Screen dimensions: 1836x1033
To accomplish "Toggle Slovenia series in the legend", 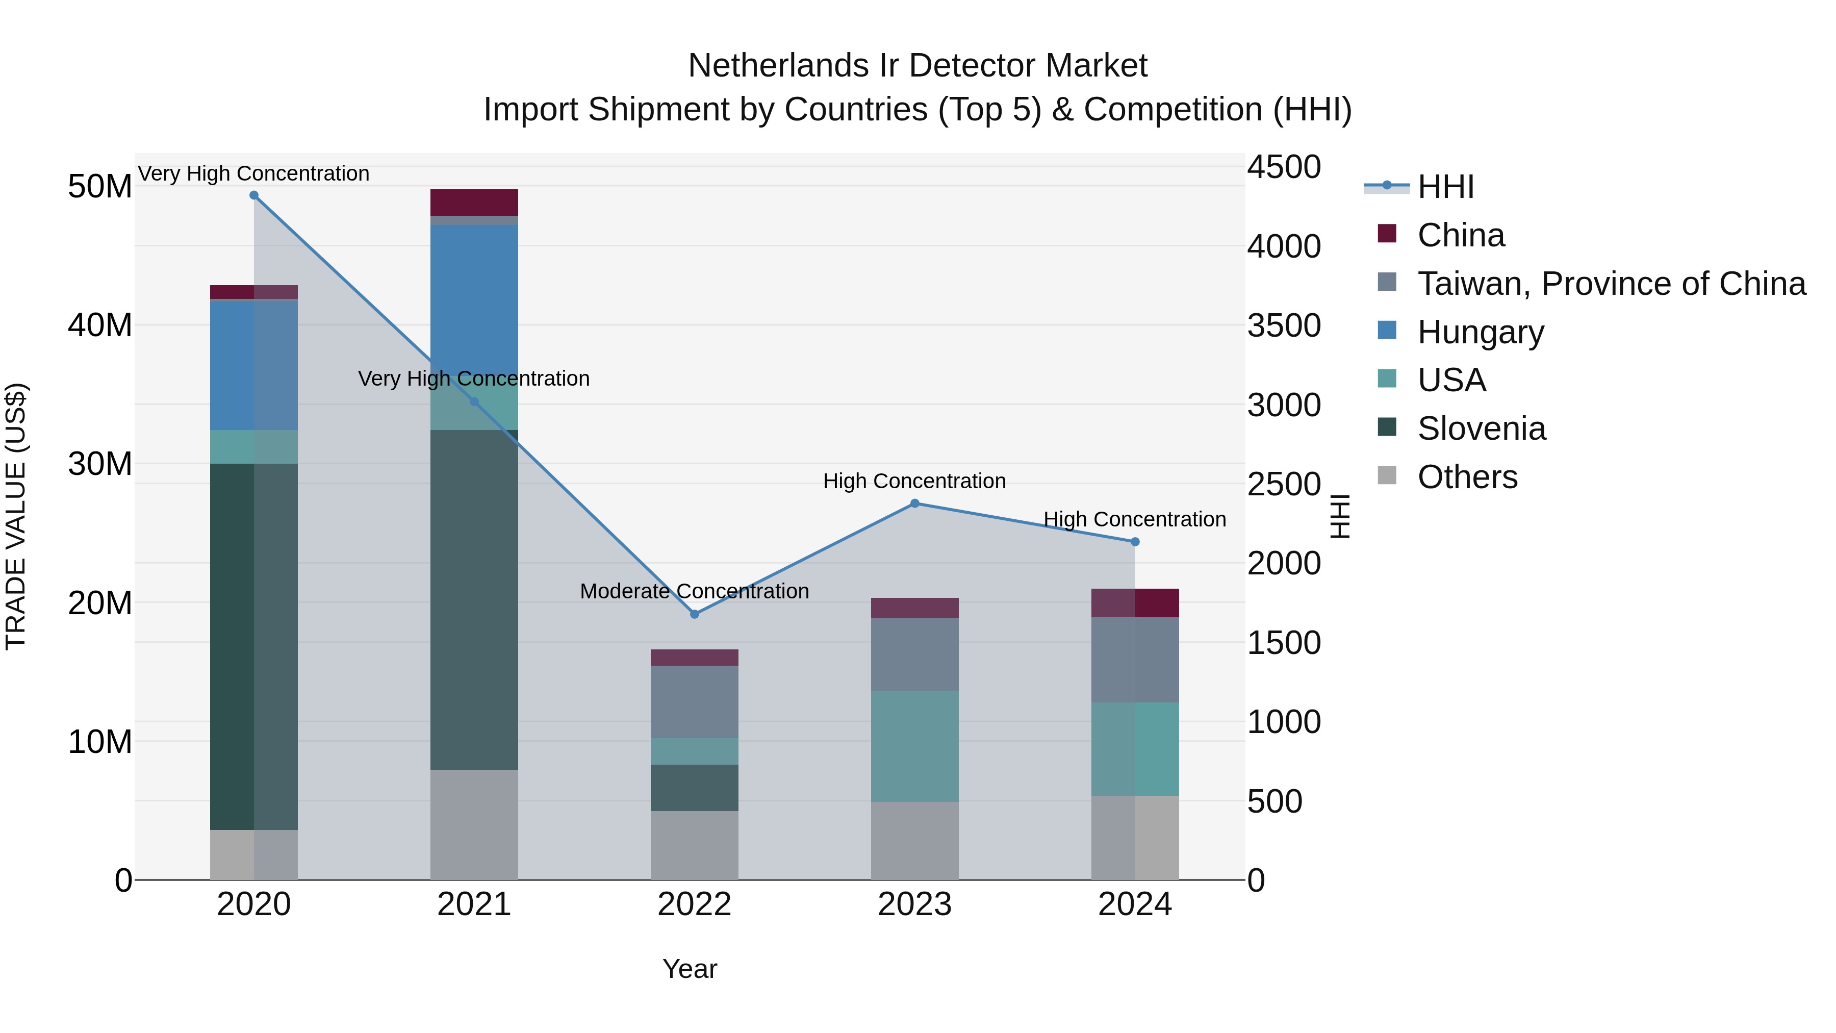I will (1463, 429).
